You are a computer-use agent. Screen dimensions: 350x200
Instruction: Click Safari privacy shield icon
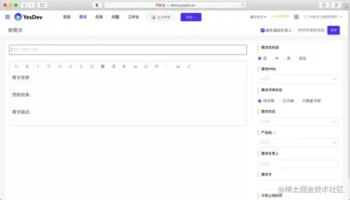[x=97, y=5]
